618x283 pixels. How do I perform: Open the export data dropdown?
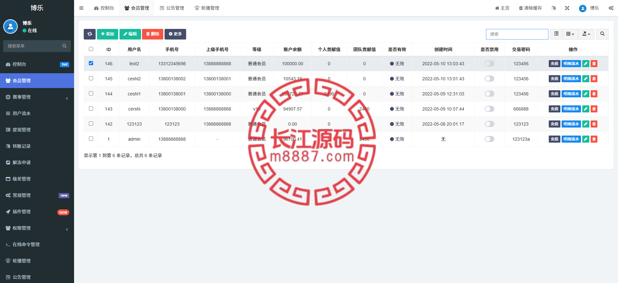pyautogui.click(x=586, y=34)
